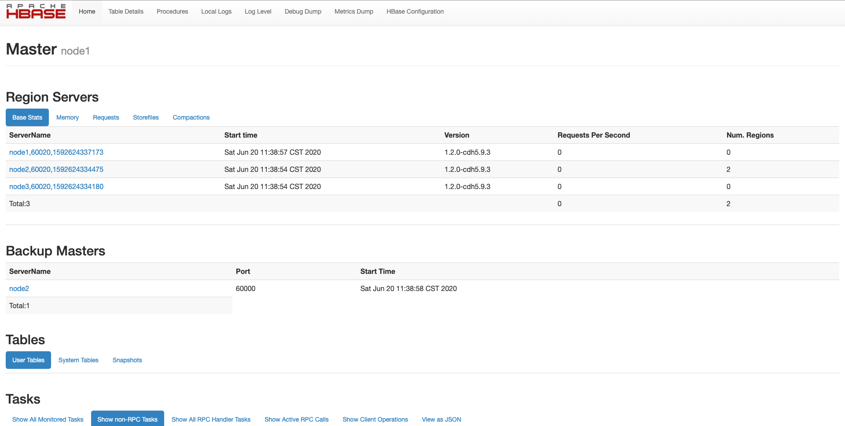Screen dimensions: 845x426
Task: Open backup master node2 link
Action: [x=19, y=288]
